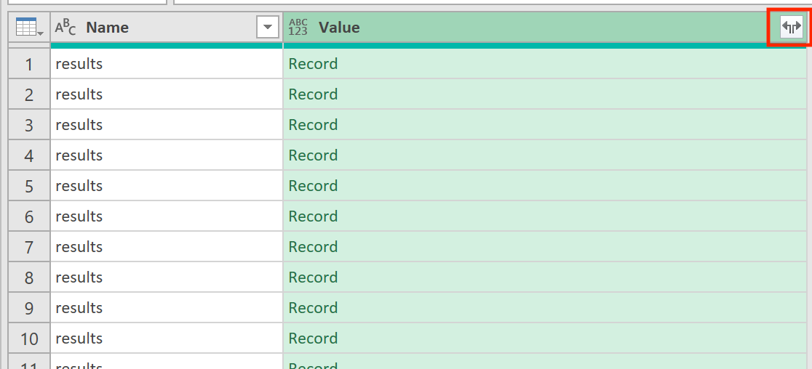
Task: Expand the Value column records
Action: (792, 27)
